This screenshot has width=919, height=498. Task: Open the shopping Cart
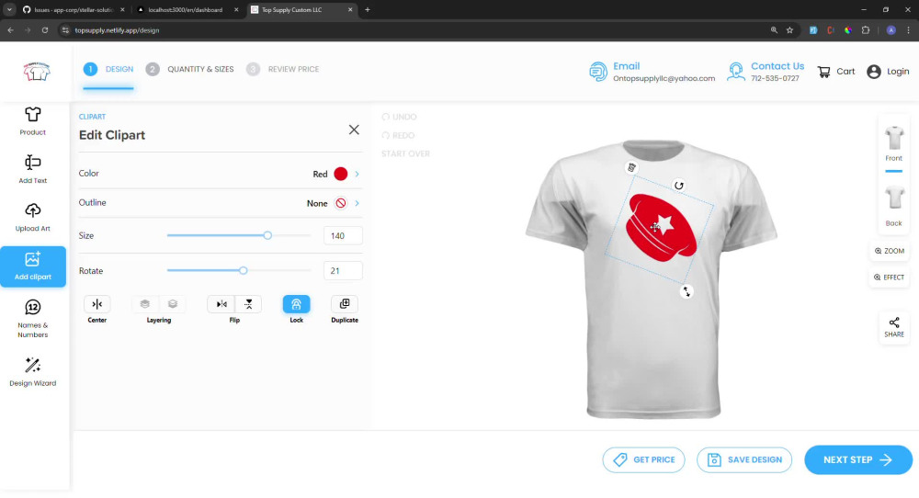click(x=836, y=72)
